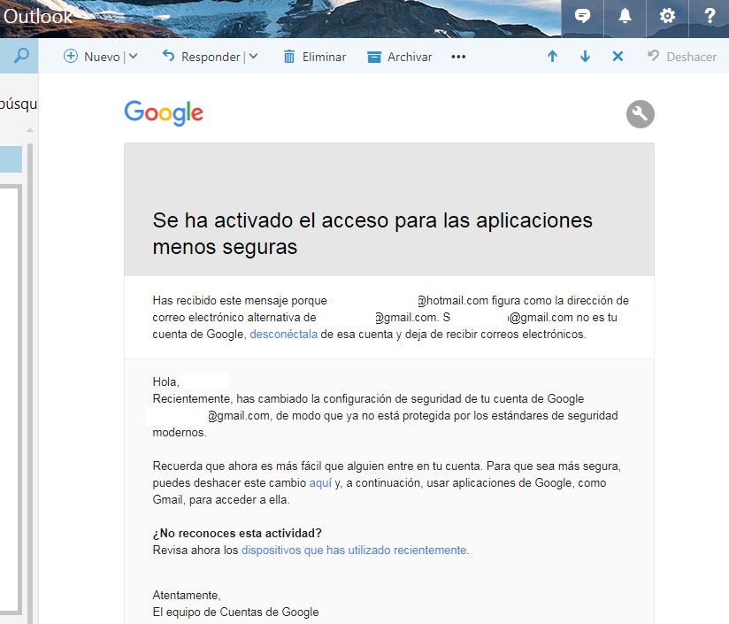Click the Deshacer undo button
The image size is (729, 624).
pos(682,57)
